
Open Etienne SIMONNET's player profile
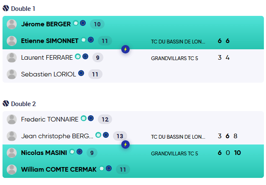pos(50,41)
